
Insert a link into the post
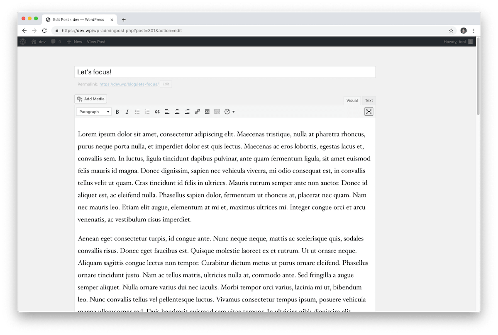197,112
